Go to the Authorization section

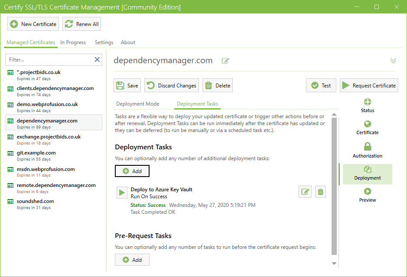(367, 150)
